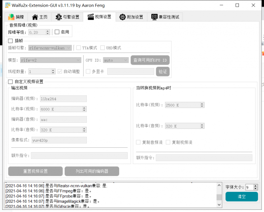Image resolution: width=264 pixels, height=212 pixels.
Task: Click the 清空 clear log button
Action: (242, 197)
